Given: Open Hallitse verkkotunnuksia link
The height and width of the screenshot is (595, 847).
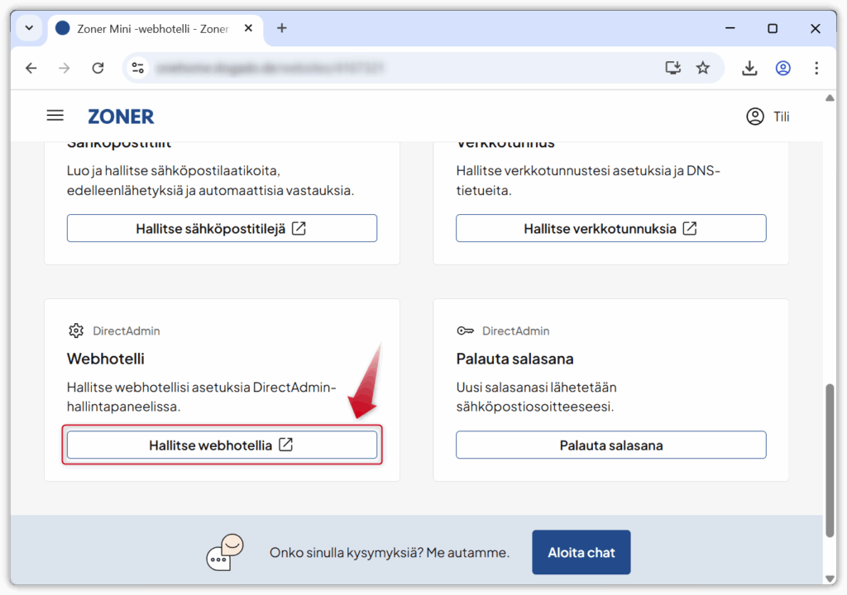Looking at the screenshot, I should [610, 228].
